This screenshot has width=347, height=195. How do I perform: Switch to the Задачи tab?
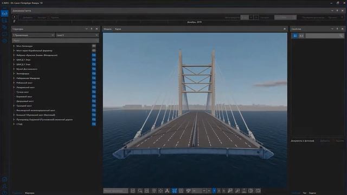[x=312, y=193]
